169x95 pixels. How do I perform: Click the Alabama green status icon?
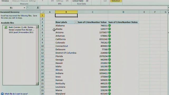[x=110, y=26]
